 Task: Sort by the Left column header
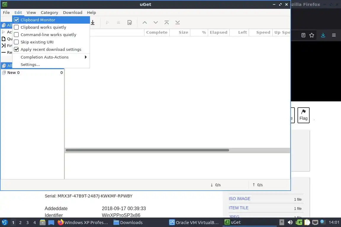coord(239,33)
